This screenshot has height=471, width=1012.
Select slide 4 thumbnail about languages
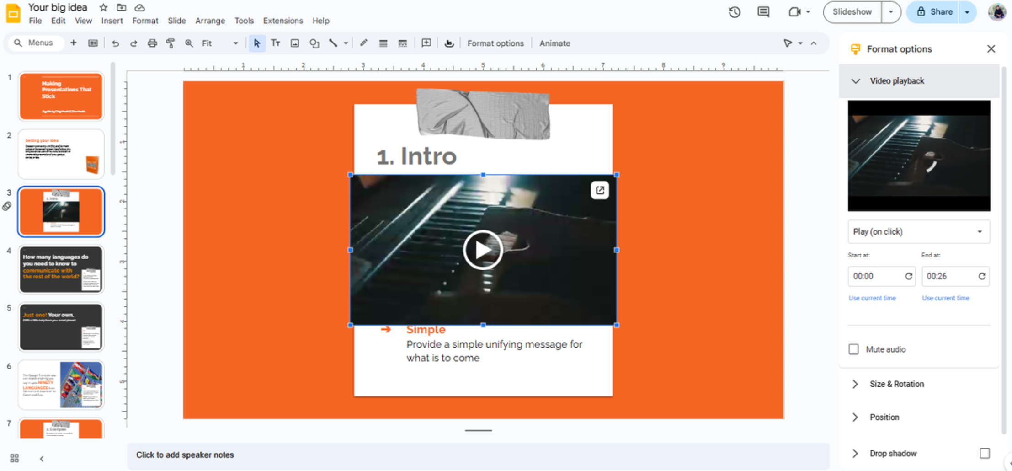click(61, 269)
